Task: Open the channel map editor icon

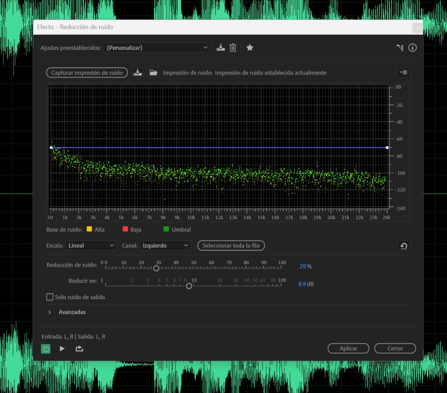Action: pos(400,48)
